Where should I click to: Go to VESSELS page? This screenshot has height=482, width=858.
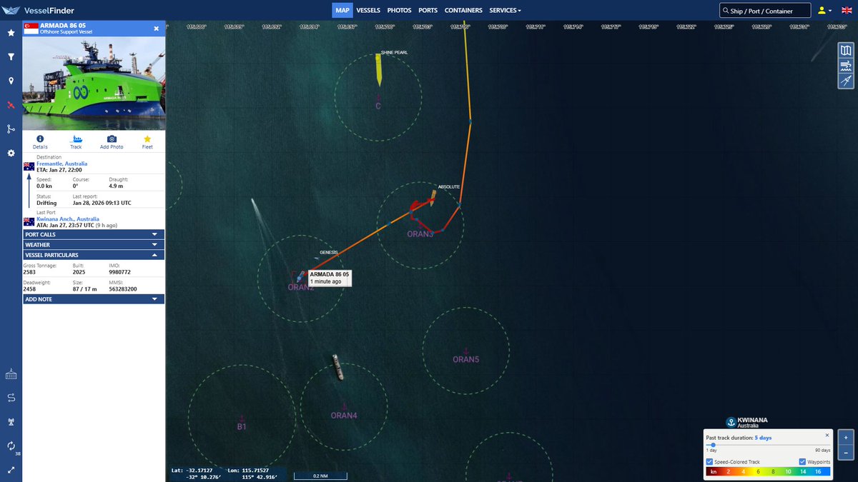(x=368, y=11)
